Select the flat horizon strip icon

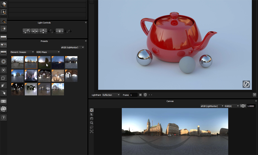pos(4,52)
